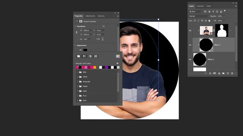Lock artboard nesting
243x136 pixels.
tap(206, 20)
